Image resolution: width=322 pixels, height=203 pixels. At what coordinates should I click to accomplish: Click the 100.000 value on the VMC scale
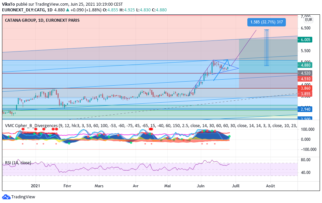308,129
